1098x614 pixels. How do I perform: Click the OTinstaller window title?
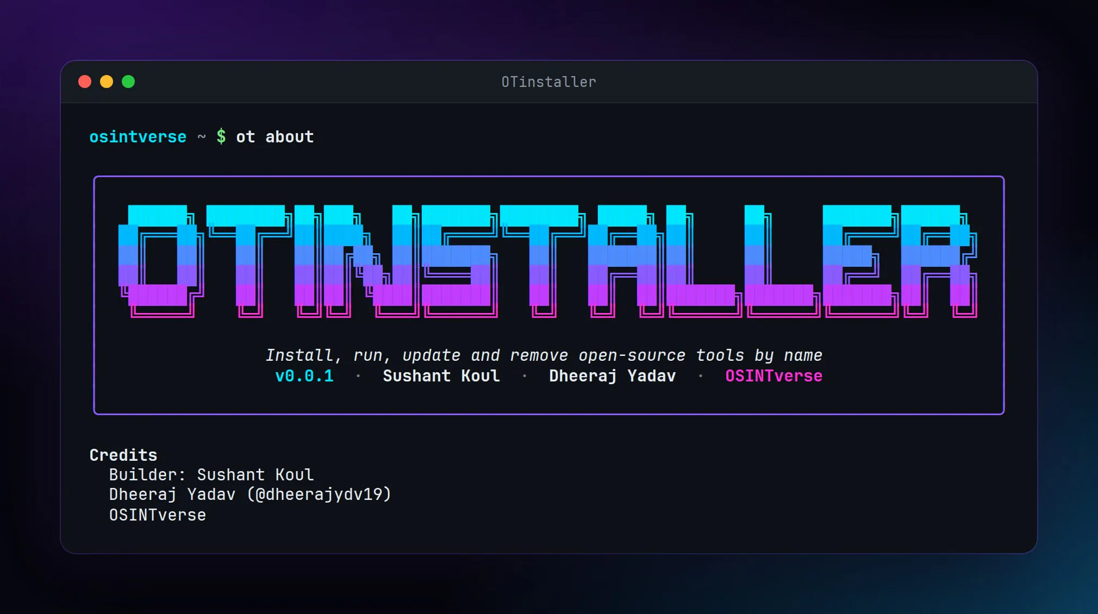pyautogui.click(x=548, y=82)
